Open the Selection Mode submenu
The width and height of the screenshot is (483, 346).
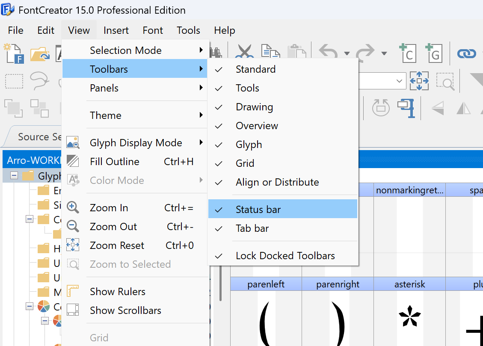(x=135, y=50)
